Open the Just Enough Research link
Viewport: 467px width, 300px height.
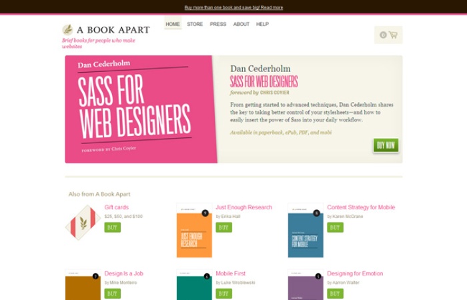[x=244, y=207]
